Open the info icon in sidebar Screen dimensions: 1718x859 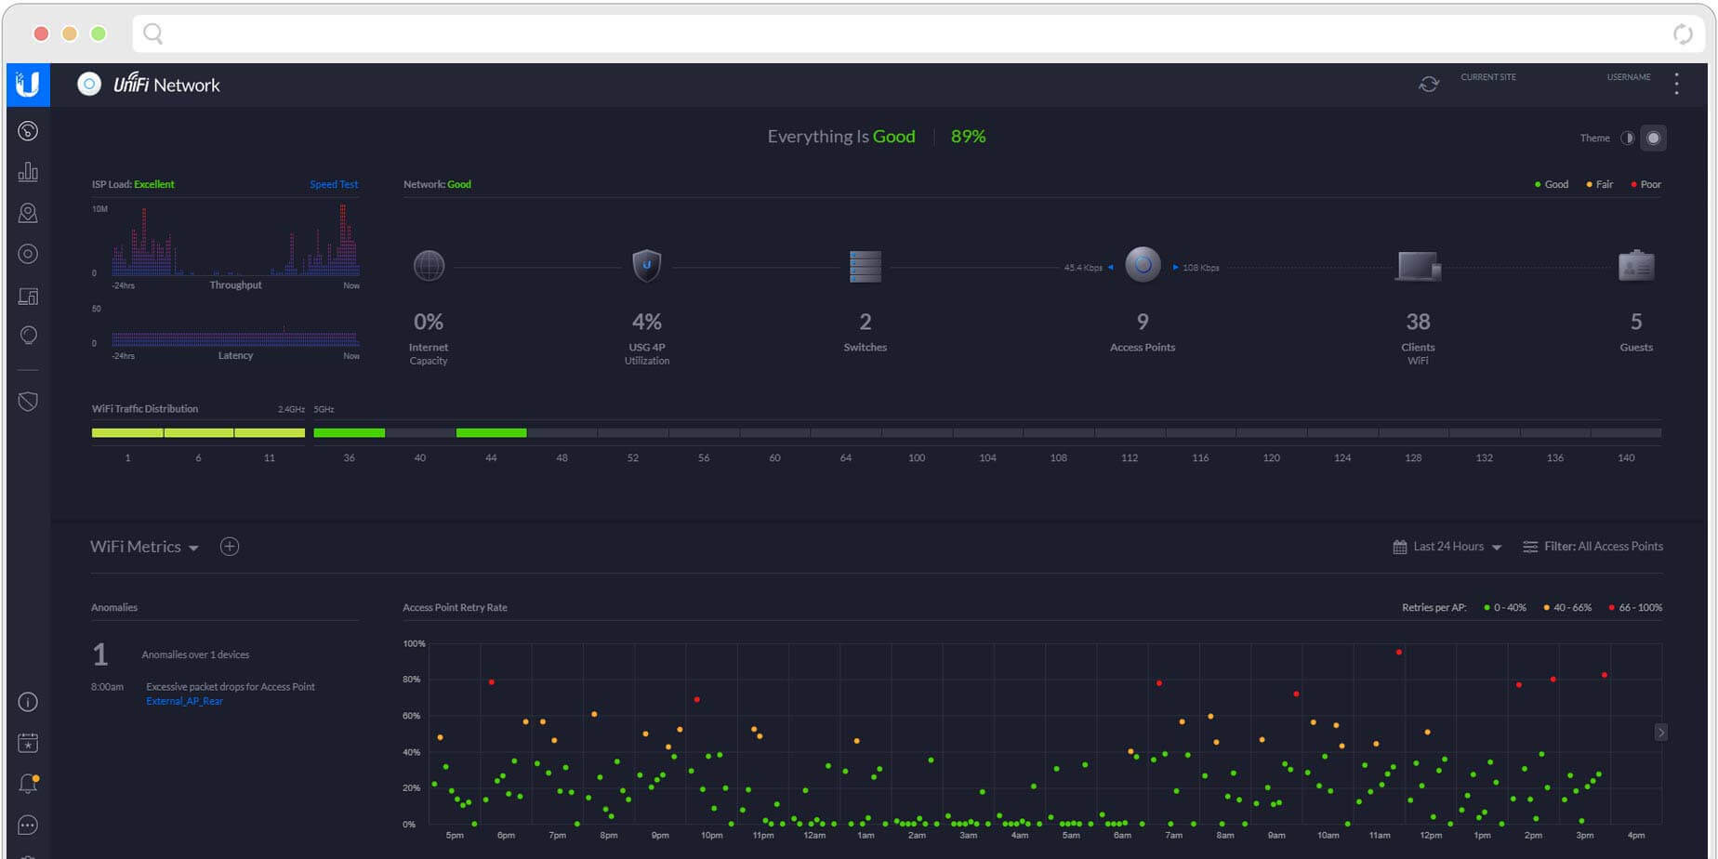pyautogui.click(x=28, y=702)
